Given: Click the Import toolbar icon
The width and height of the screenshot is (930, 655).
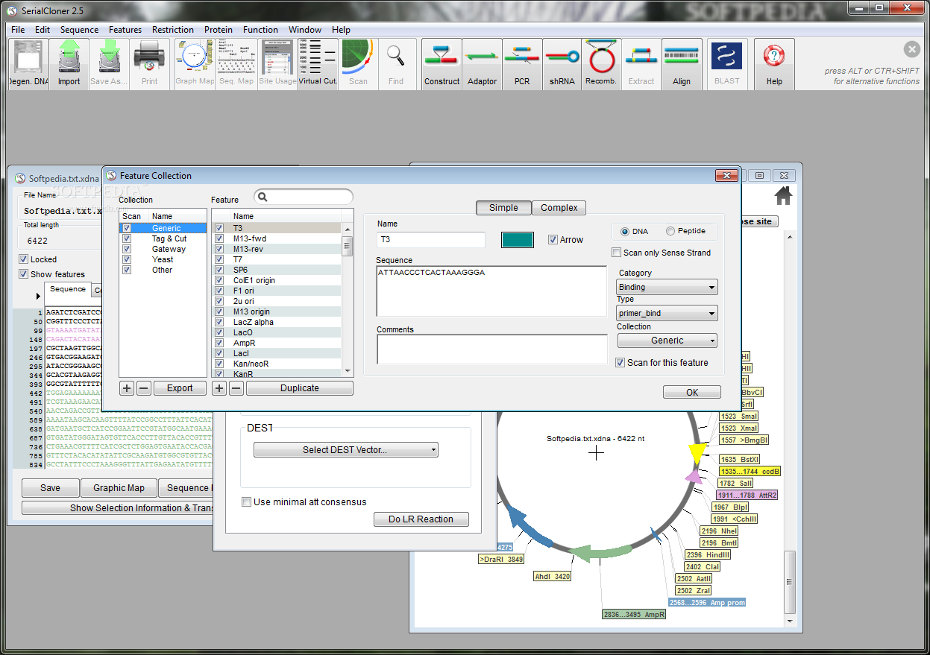Looking at the screenshot, I should [x=69, y=64].
